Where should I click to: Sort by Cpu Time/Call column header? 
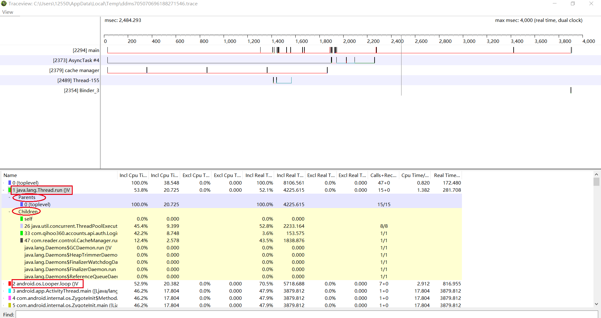[415, 175]
